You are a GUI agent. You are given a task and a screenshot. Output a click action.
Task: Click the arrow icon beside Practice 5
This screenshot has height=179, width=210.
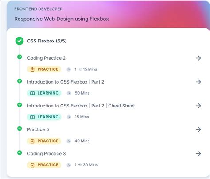coord(198,129)
